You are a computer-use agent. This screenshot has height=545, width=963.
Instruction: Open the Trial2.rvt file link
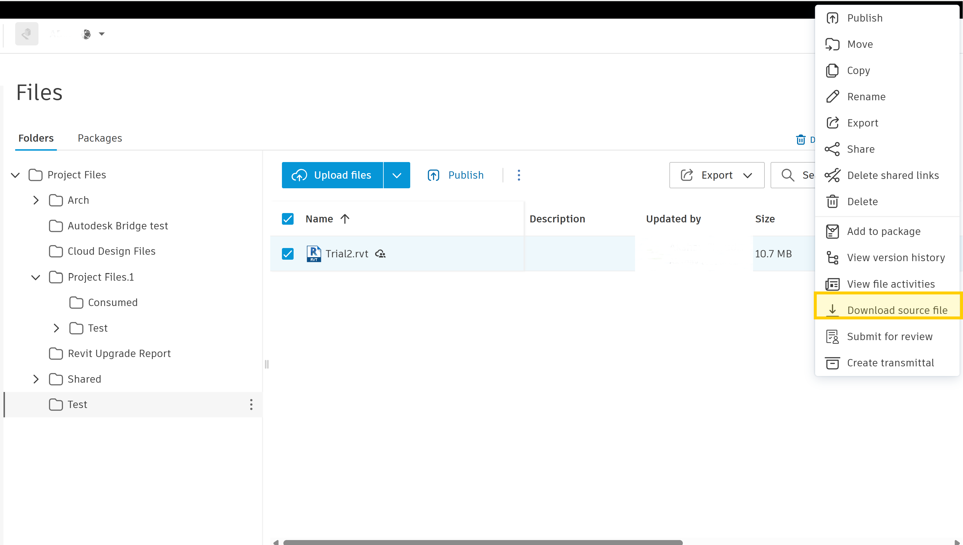tap(347, 254)
